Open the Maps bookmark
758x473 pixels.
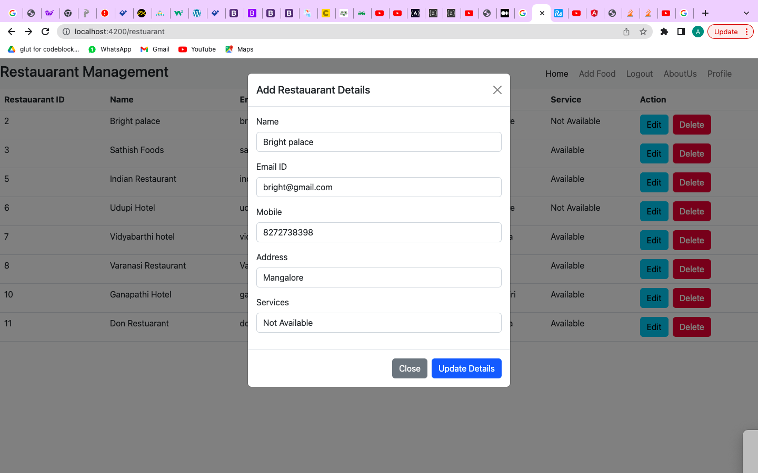tap(240, 49)
